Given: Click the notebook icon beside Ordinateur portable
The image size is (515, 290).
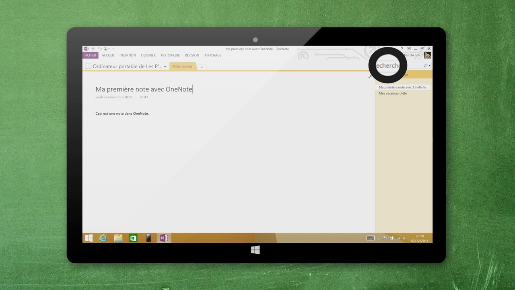Looking at the screenshot, I should coord(88,66).
